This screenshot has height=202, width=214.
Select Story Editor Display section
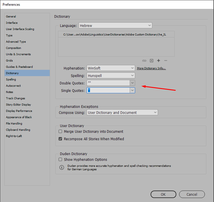tap(27, 104)
